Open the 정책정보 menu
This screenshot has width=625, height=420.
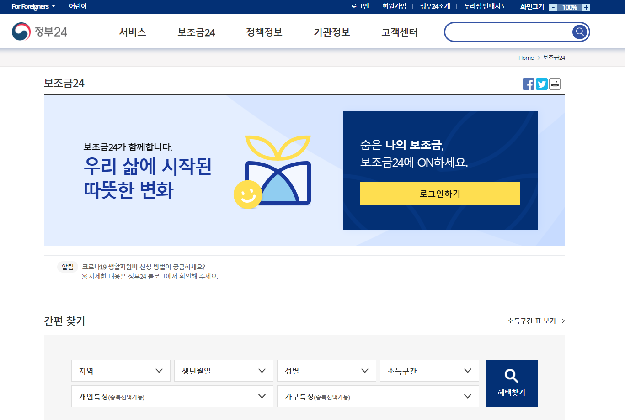(x=264, y=32)
